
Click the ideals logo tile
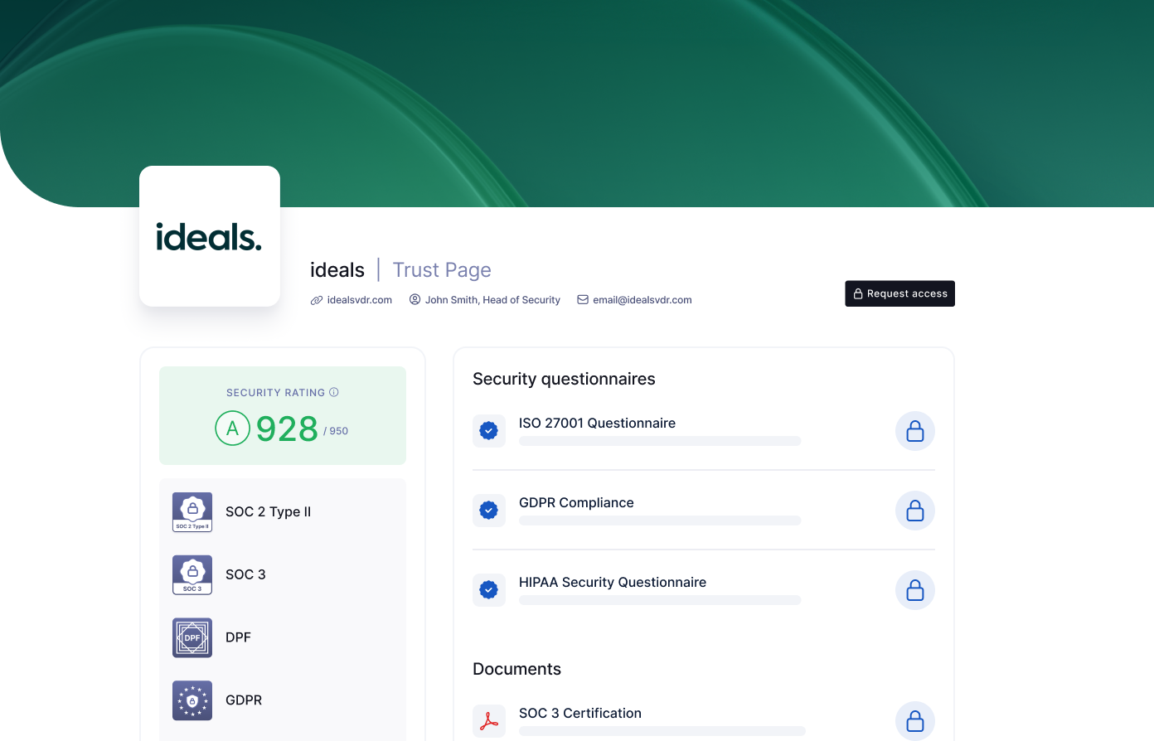210,236
